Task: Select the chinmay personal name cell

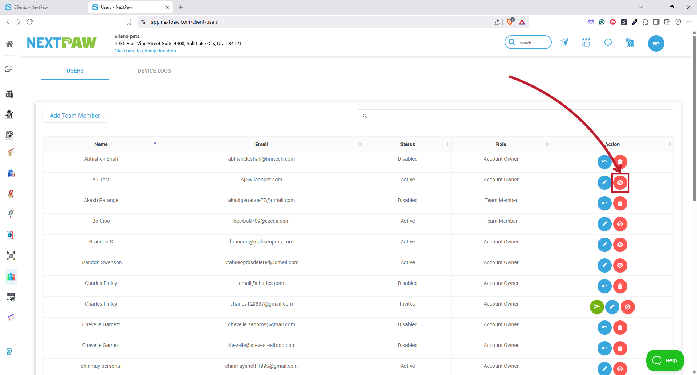Action: pos(101,366)
